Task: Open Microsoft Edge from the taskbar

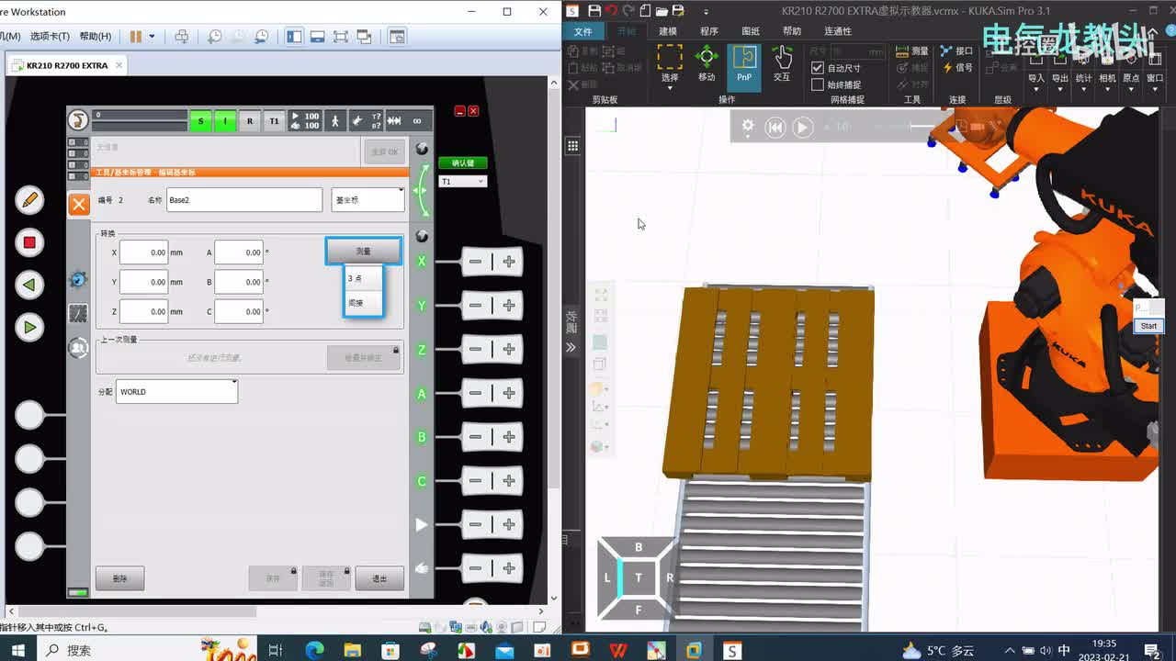Action: tap(314, 650)
